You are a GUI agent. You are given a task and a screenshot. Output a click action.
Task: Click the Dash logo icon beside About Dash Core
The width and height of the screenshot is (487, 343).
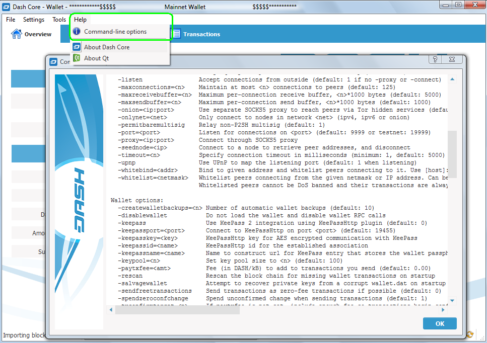point(77,47)
